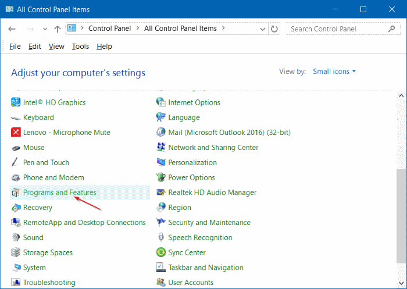Click the Network and Sharing Center icon

click(161, 147)
